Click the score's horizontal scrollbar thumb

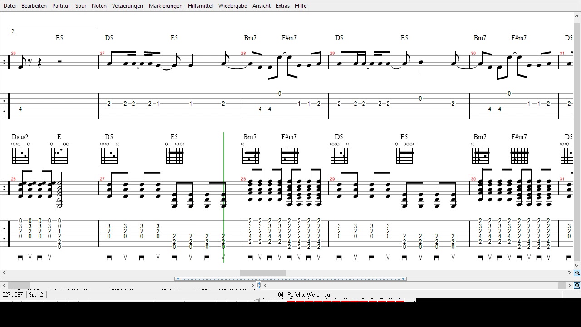pos(263,273)
